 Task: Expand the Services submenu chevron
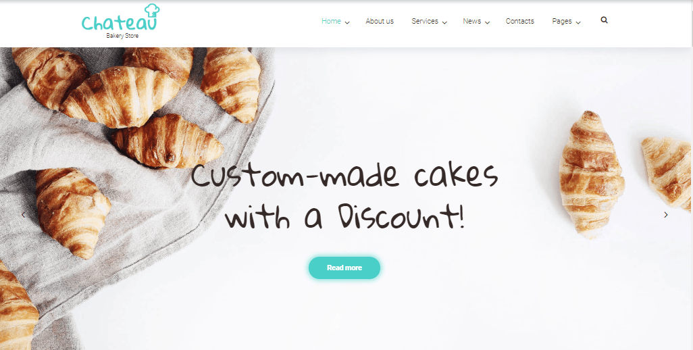(x=444, y=22)
